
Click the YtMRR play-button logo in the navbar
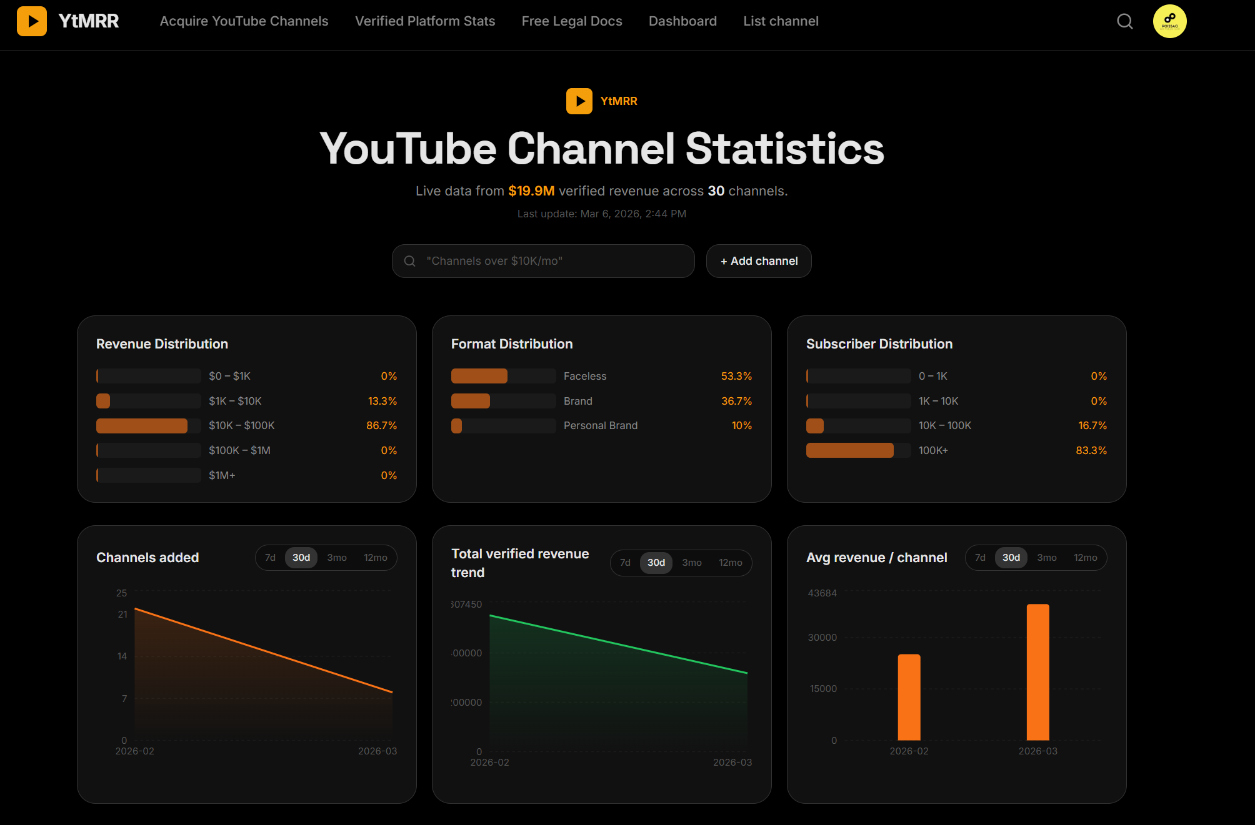31,21
